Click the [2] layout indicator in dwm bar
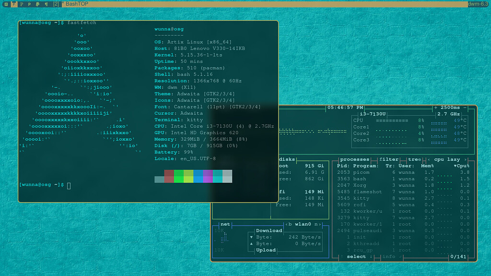 (x=56, y=4)
